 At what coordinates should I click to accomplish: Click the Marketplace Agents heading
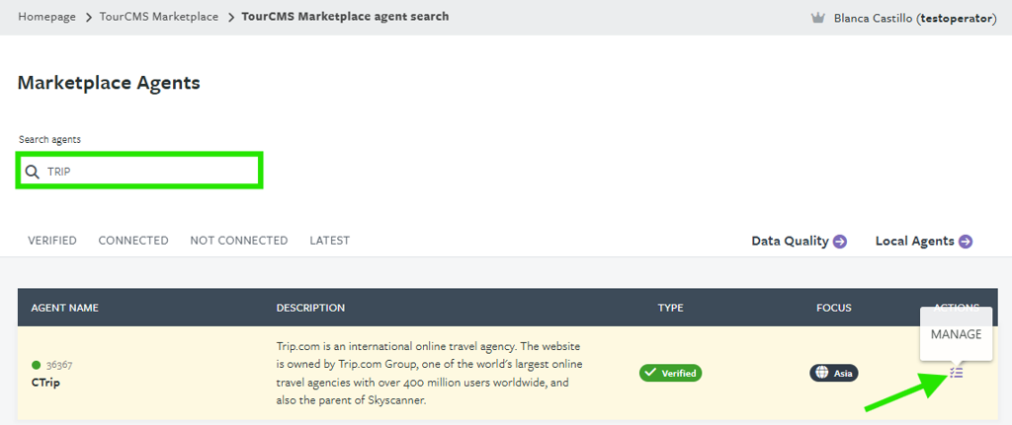tap(109, 83)
